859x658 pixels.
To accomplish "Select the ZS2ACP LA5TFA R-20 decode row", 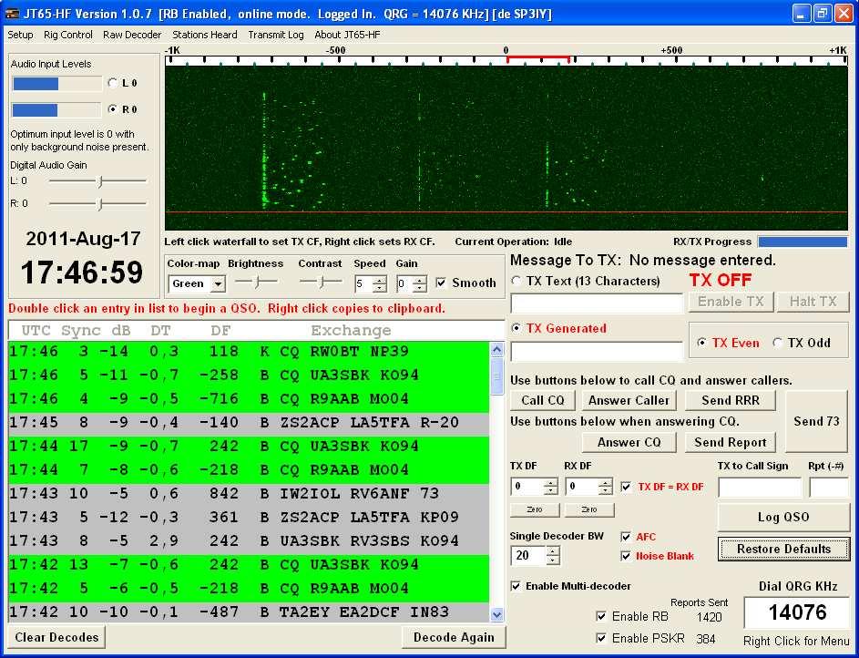I will [x=249, y=422].
